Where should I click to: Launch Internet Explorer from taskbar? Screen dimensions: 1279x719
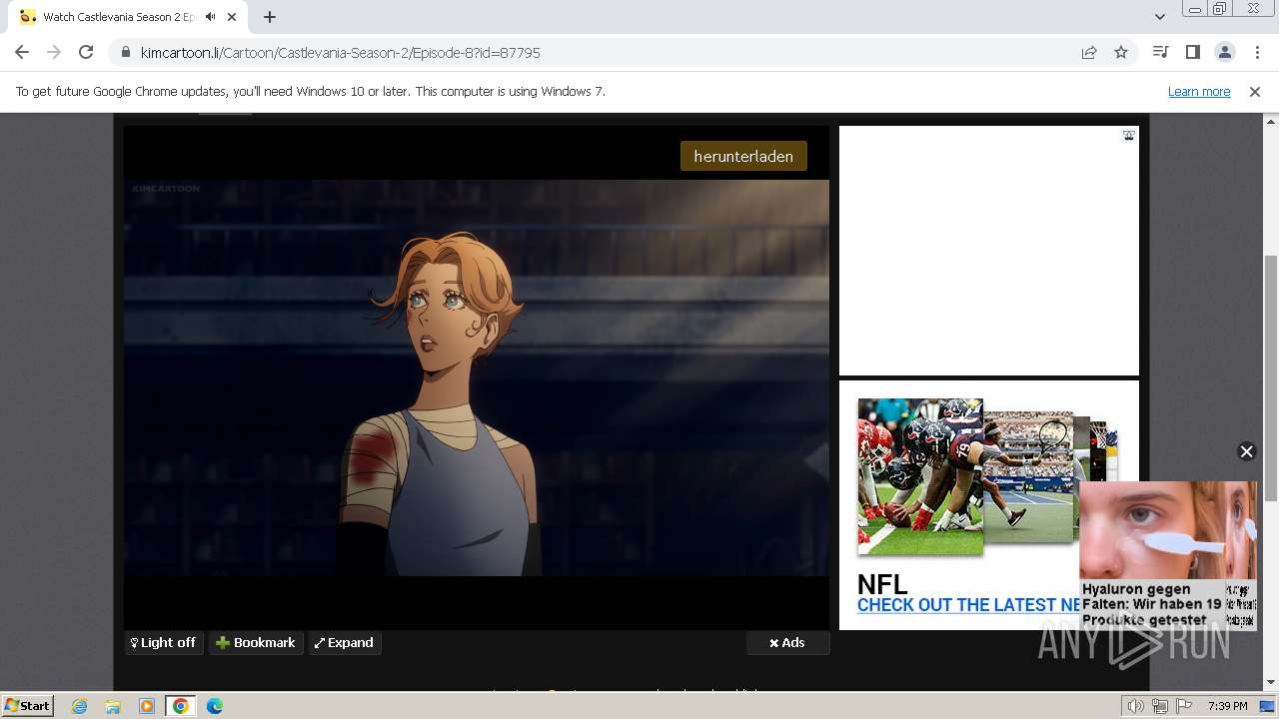click(x=79, y=706)
